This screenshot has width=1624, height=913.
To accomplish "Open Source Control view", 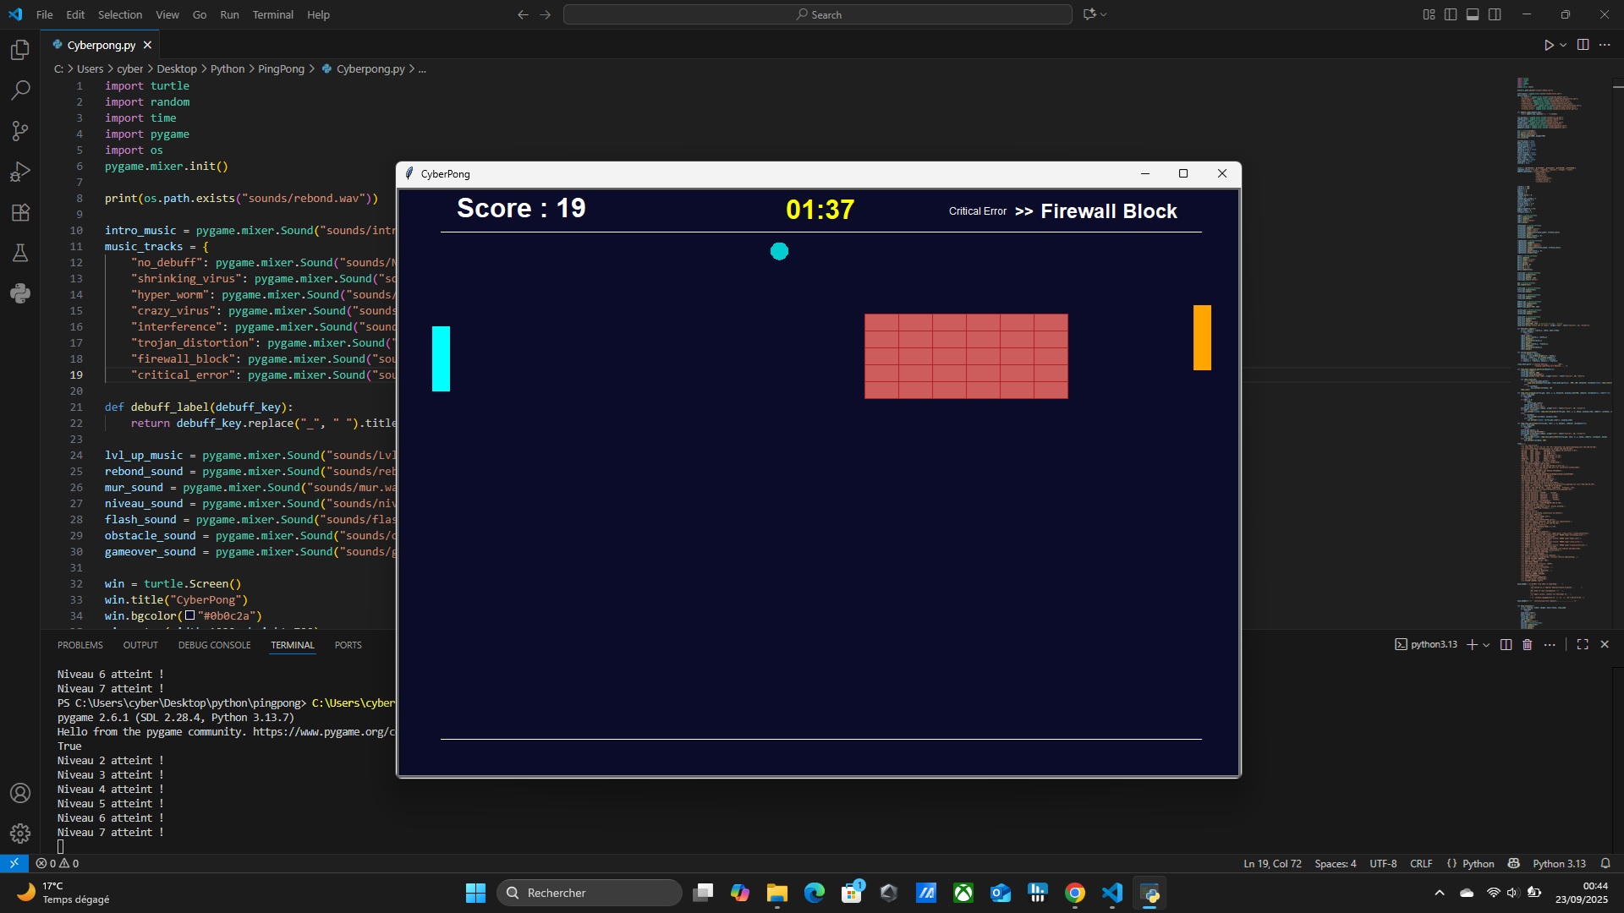I will coord(20,131).
